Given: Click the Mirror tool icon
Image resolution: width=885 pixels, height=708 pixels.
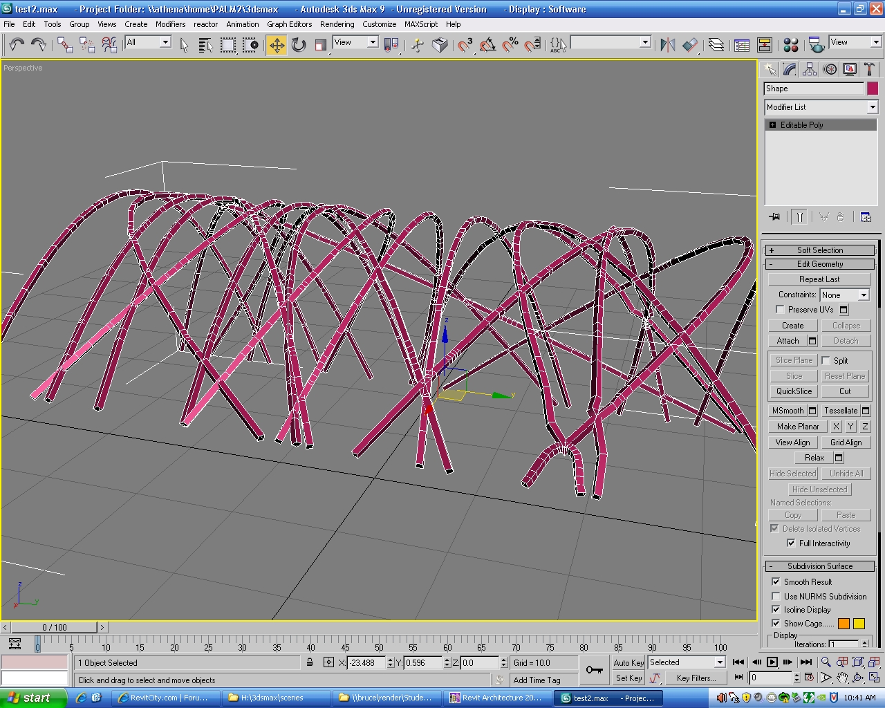Looking at the screenshot, I should (667, 46).
